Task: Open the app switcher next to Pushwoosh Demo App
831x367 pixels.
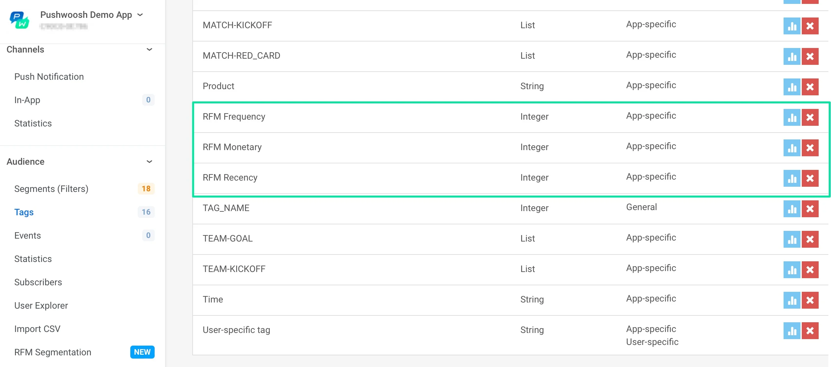Action: click(x=140, y=15)
